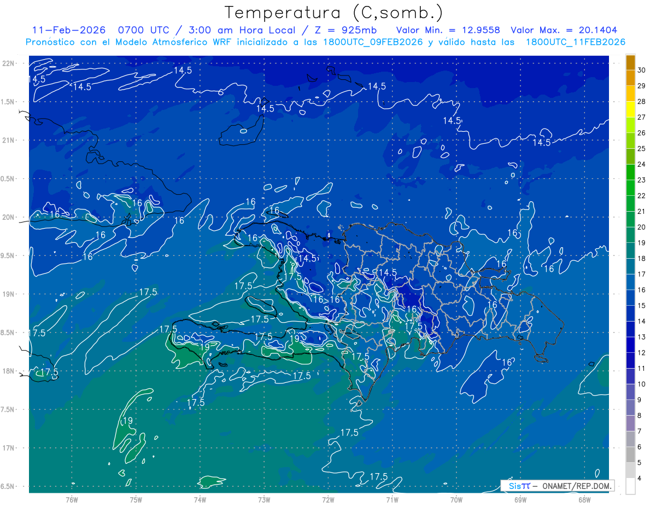This screenshot has height=507, width=656.
Task: Click the '74W' longitude axis label
Action: (x=200, y=500)
